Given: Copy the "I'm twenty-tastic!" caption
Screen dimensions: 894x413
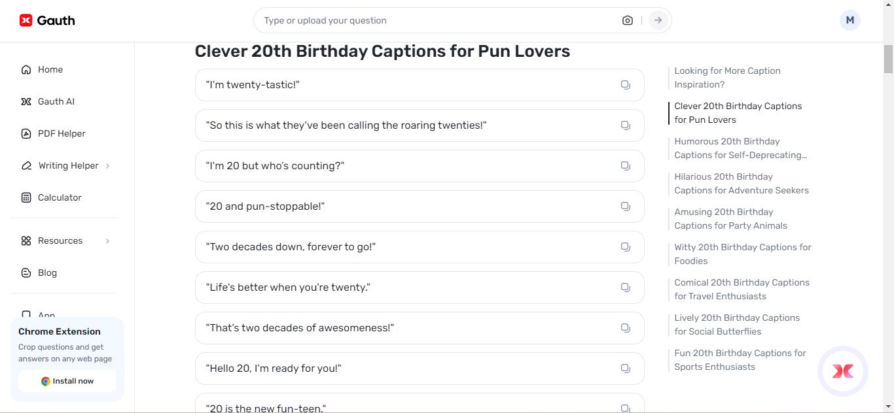Looking at the screenshot, I should point(625,84).
